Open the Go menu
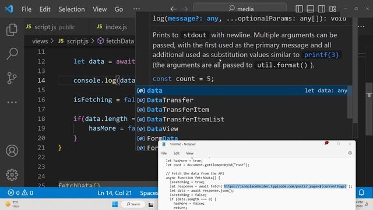373x210 pixels. [x=119, y=9]
